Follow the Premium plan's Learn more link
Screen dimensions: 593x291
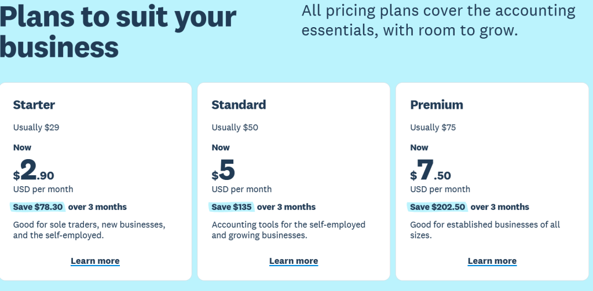[x=492, y=261]
